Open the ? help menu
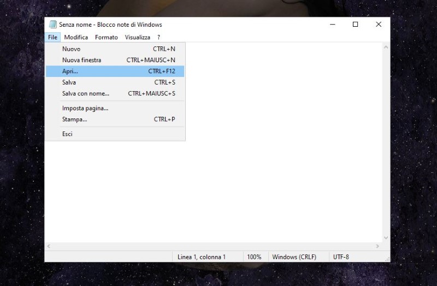Image resolution: width=437 pixels, height=286 pixels. point(158,37)
